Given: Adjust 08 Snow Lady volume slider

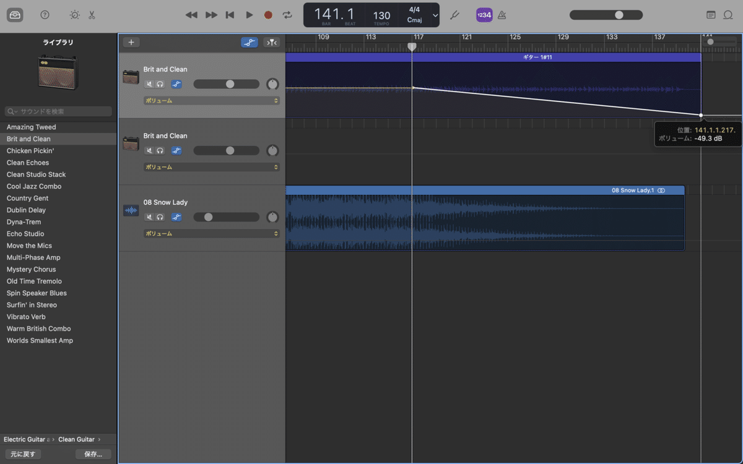Looking at the screenshot, I should pyautogui.click(x=227, y=217).
